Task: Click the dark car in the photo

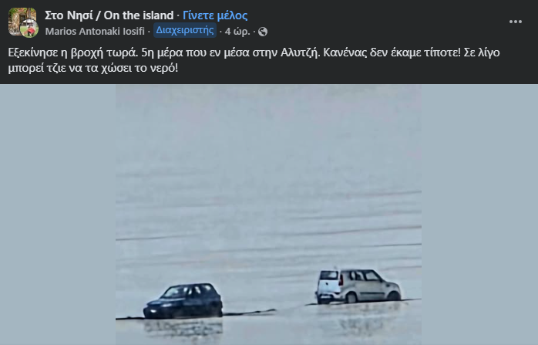Action: (183, 301)
